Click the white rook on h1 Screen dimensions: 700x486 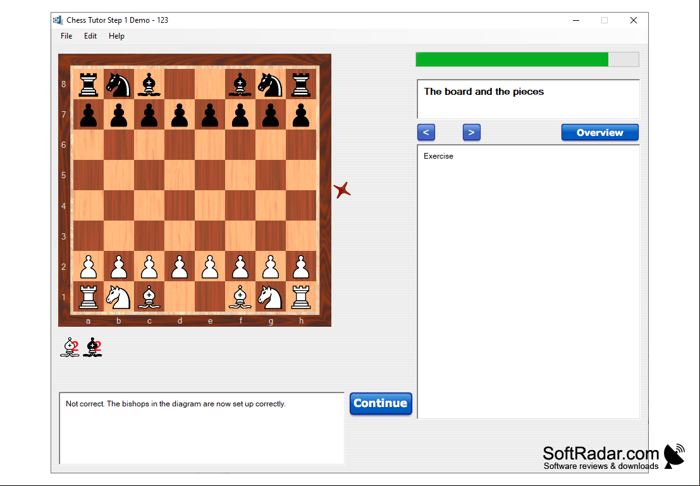click(301, 297)
